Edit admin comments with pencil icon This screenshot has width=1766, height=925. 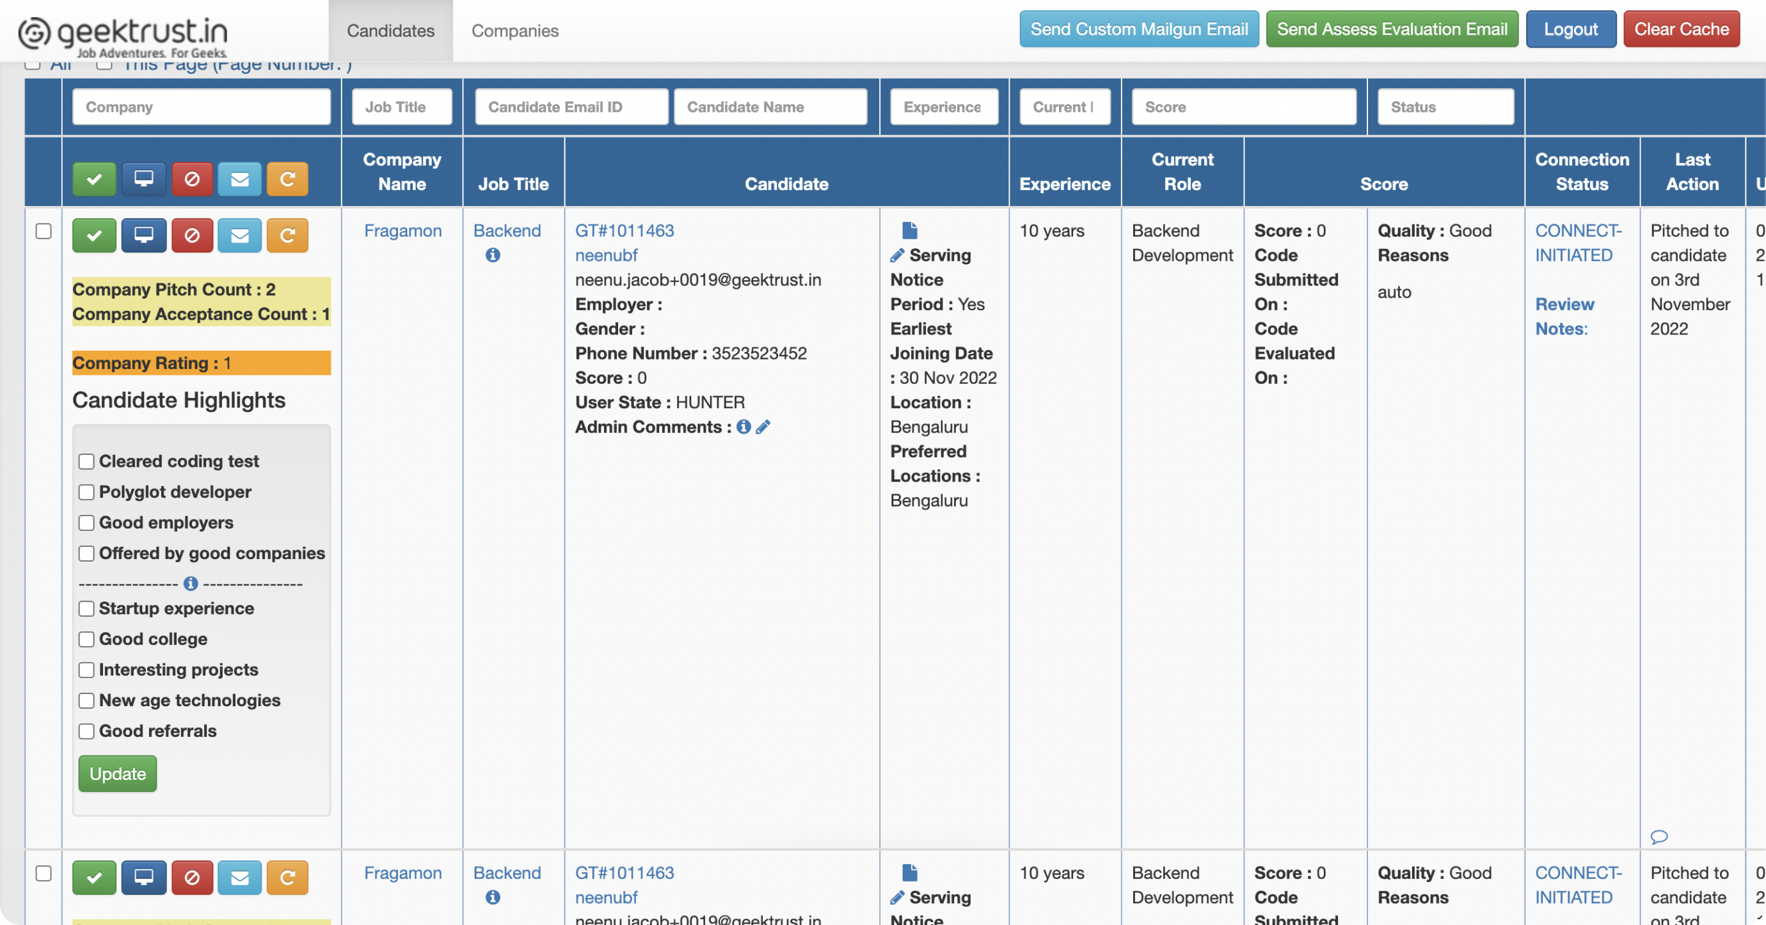tap(763, 427)
